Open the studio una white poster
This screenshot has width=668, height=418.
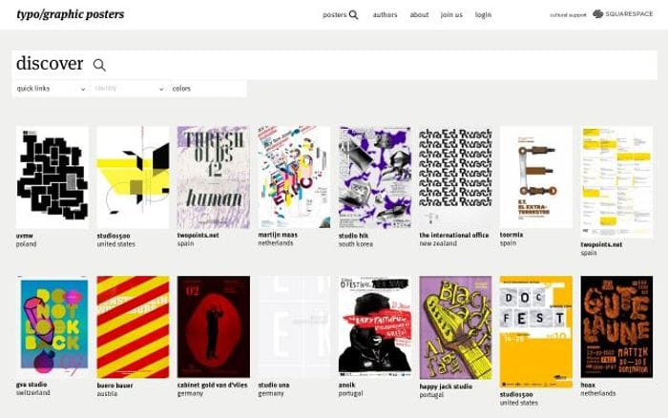pyautogui.click(x=294, y=326)
